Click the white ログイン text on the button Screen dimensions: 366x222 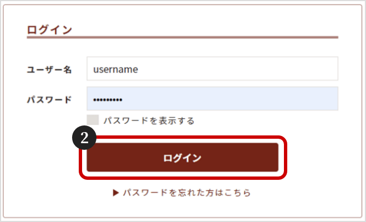[182, 158]
